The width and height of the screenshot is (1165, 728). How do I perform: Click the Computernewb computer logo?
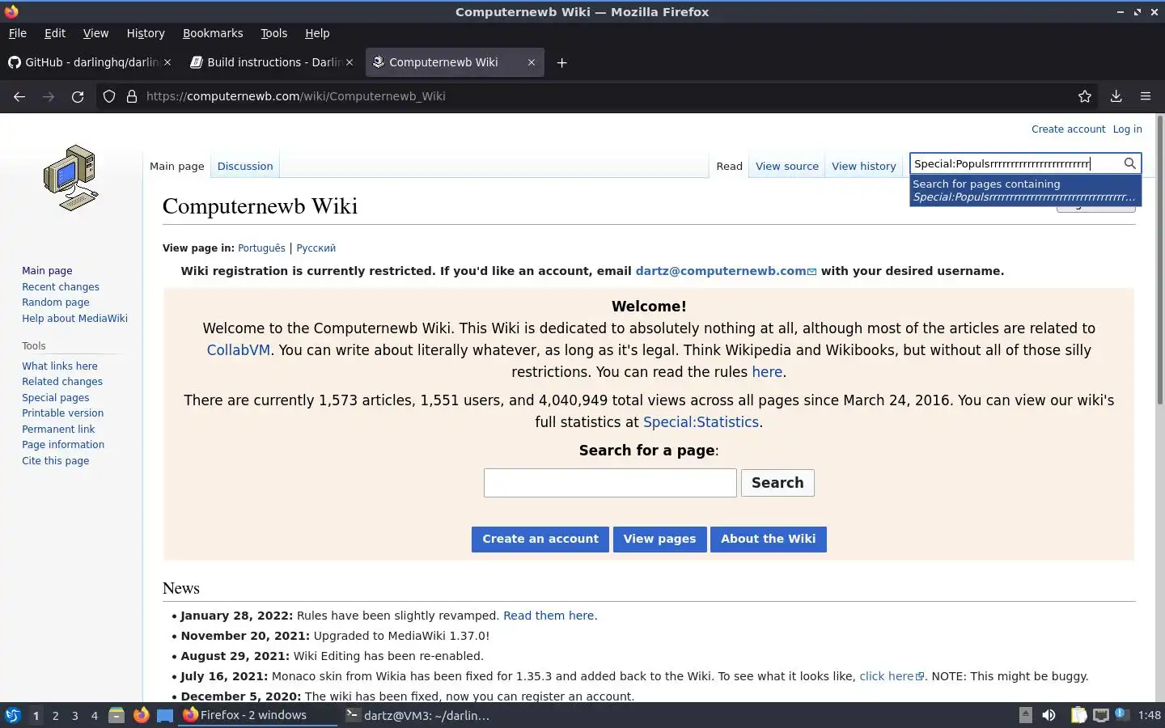click(71, 178)
